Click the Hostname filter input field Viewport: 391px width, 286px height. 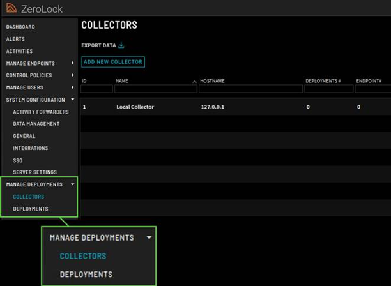(250, 89)
